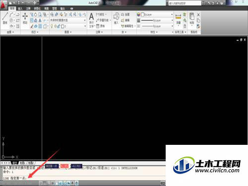Expand the Modify (修改) panel
Viewport: 248px width, 186px height.
coord(35,32)
